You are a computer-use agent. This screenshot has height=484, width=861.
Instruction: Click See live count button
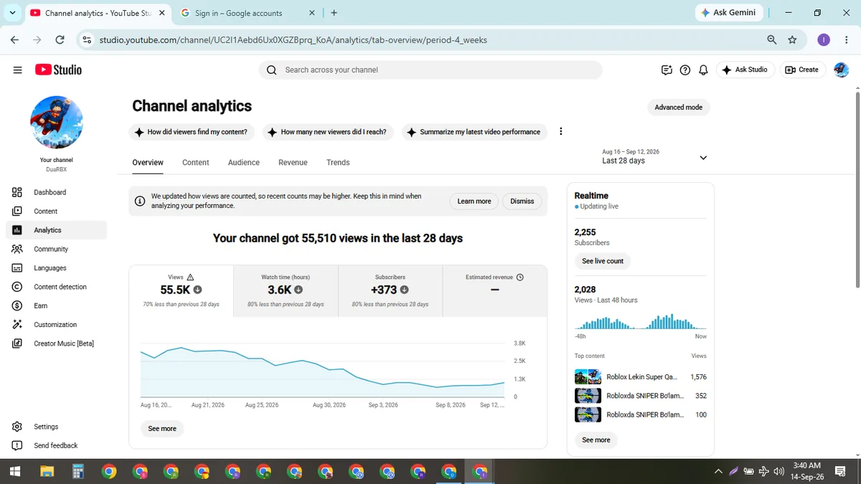point(603,261)
